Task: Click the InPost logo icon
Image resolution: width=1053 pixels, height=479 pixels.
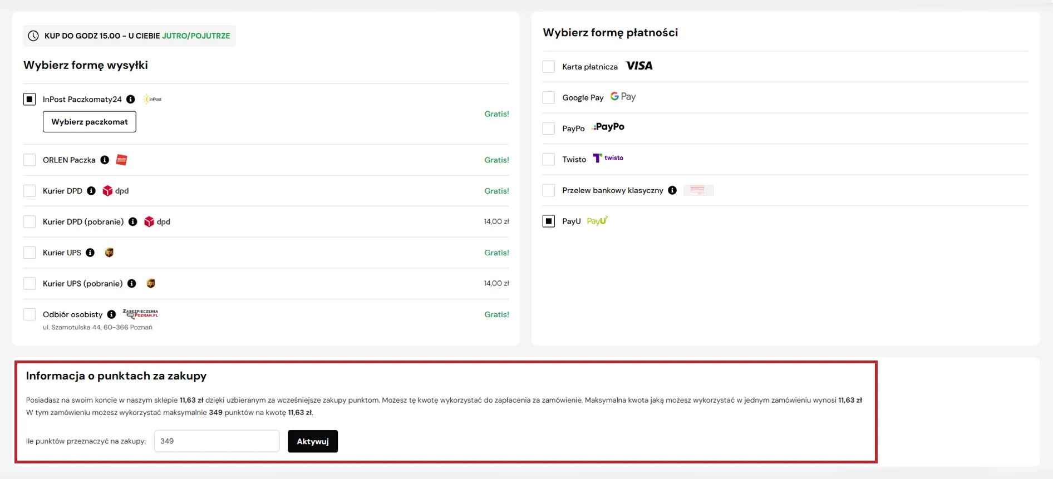Action: 152,99
